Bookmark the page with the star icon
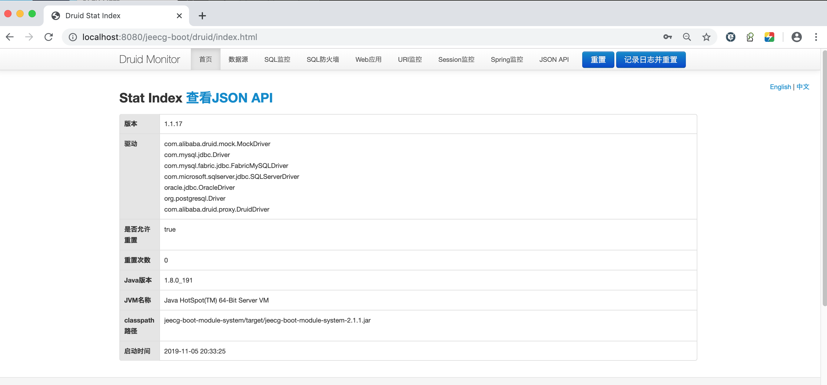Viewport: 827px width, 385px height. (706, 37)
